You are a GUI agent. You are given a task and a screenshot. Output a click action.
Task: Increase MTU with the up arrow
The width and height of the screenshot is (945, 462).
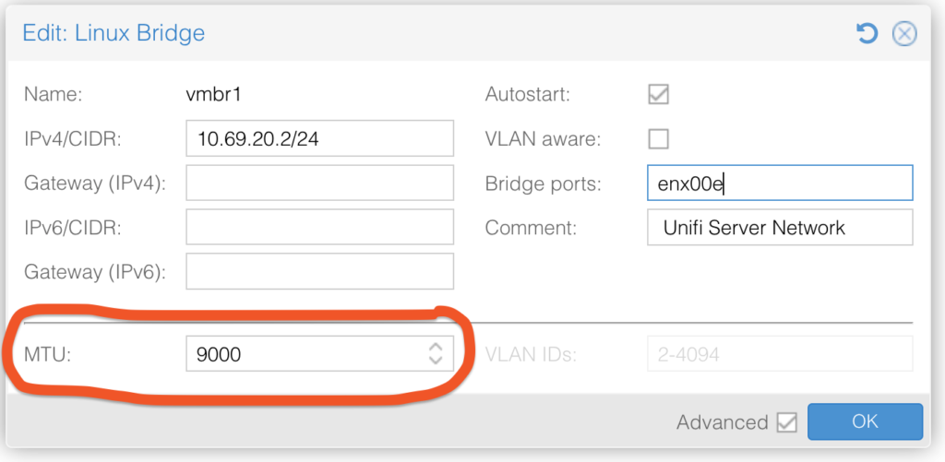436,347
